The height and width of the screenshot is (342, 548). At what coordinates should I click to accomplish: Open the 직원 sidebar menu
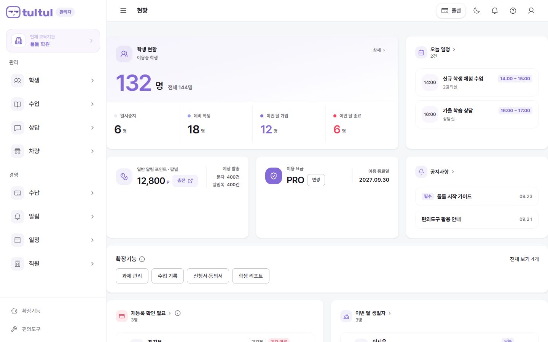click(53, 264)
